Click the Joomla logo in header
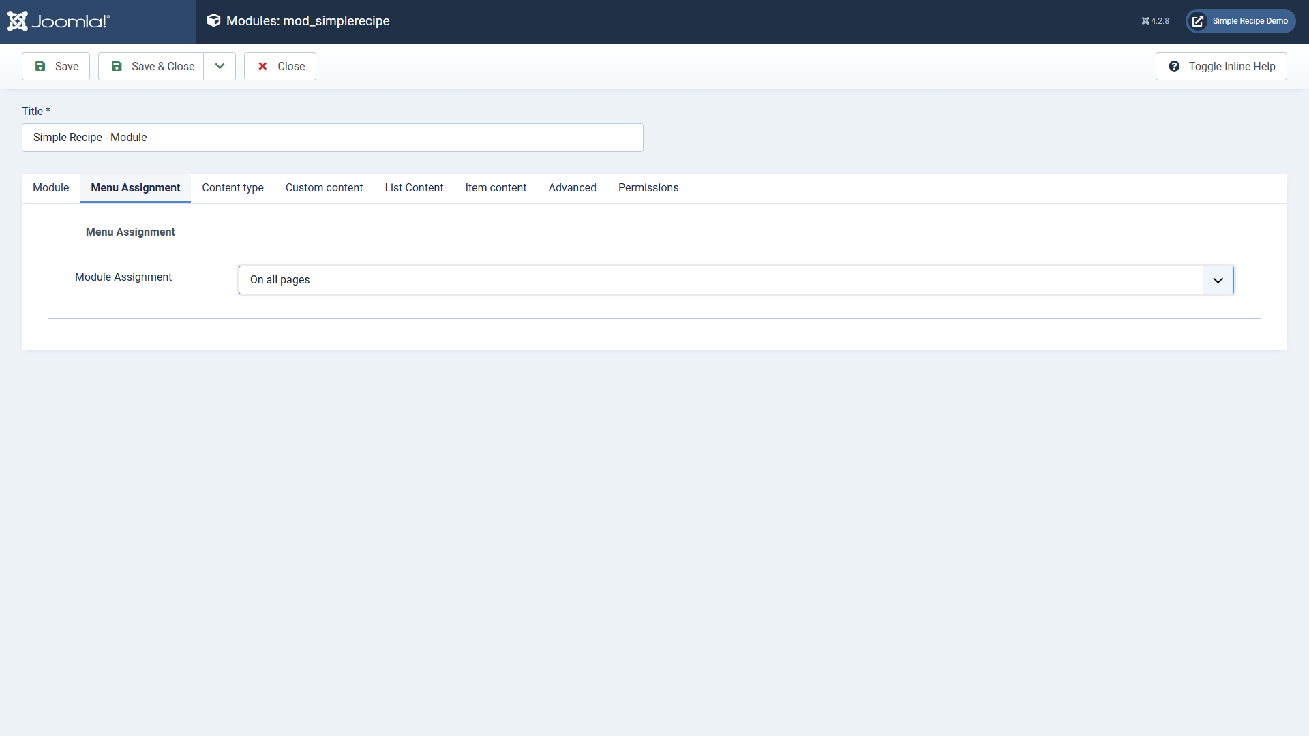Image resolution: width=1309 pixels, height=736 pixels. click(59, 21)
